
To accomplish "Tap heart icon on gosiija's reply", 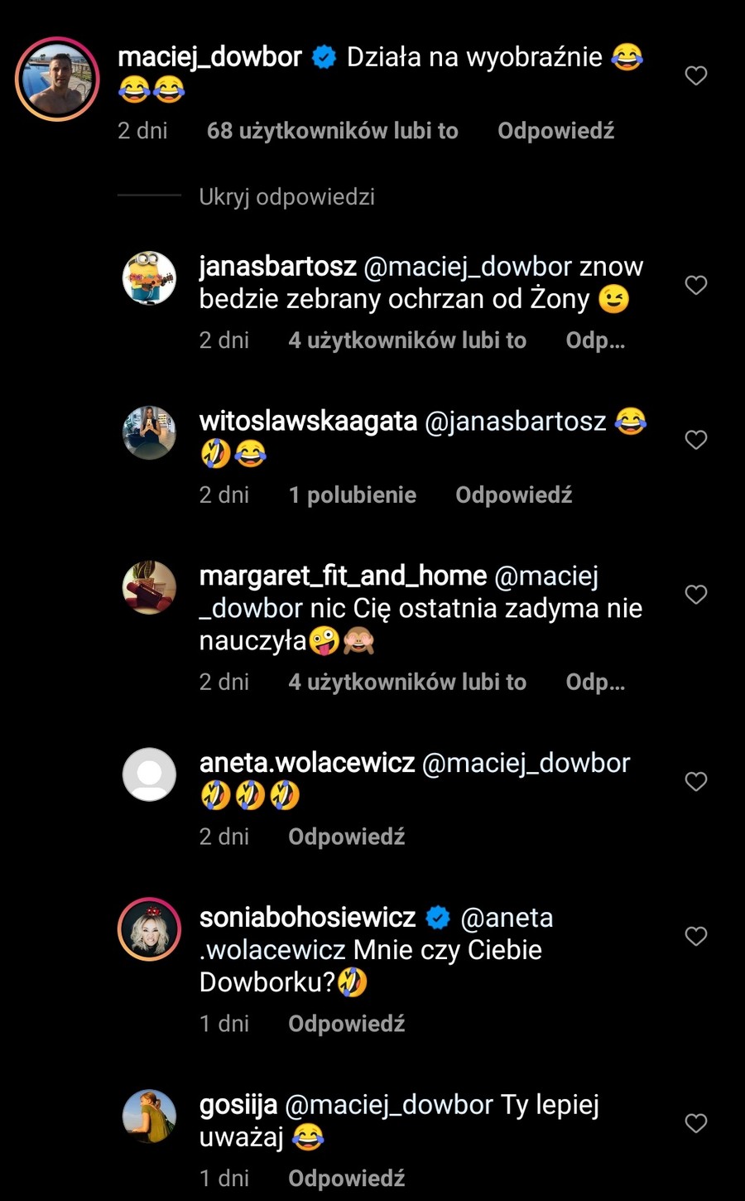I will tap(696, 1123).
